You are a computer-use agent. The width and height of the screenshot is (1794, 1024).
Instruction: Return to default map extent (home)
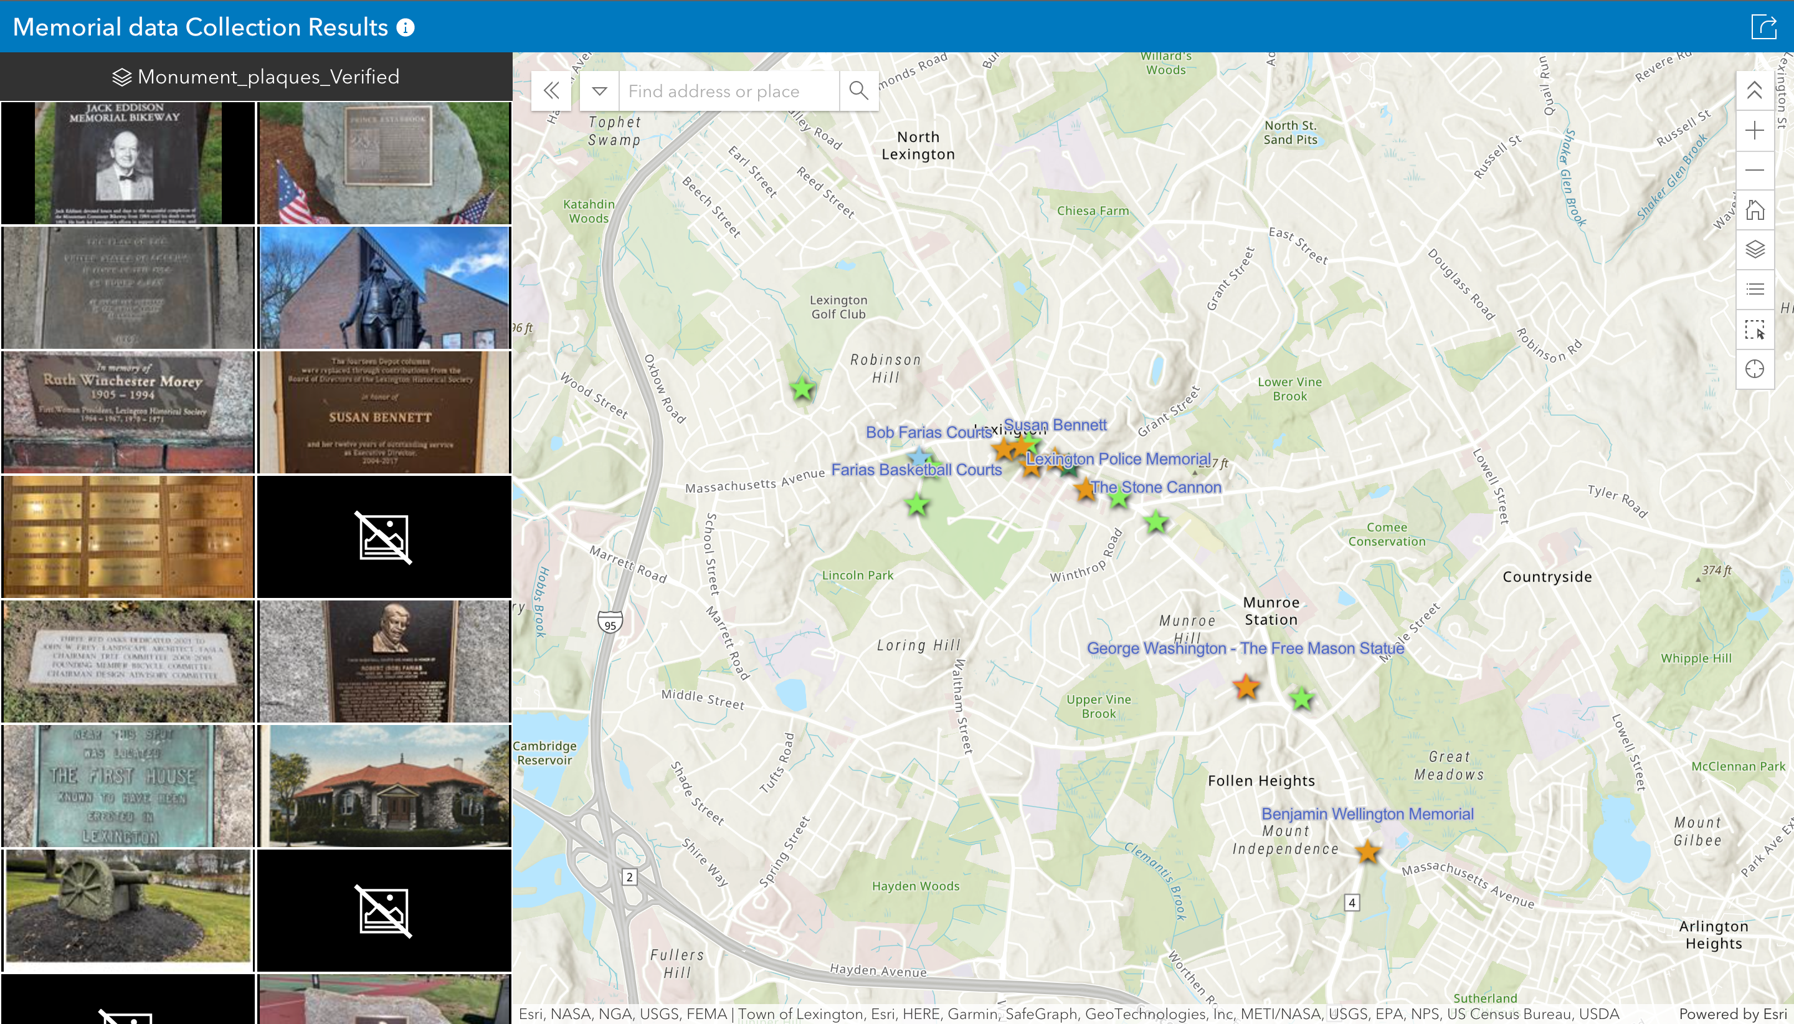[1755, 209]
